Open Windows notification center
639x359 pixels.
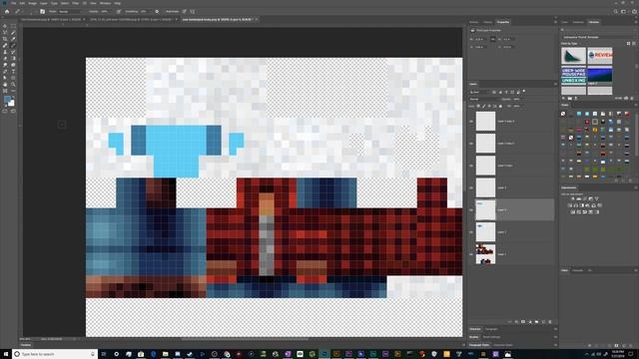[631, 354]
